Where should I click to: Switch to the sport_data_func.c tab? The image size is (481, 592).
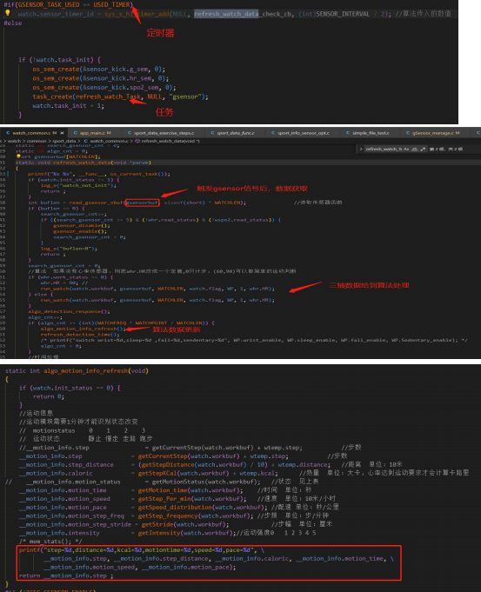pos(233,133)
